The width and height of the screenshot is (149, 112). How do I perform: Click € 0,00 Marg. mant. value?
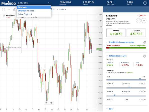(x=110, y=3)
